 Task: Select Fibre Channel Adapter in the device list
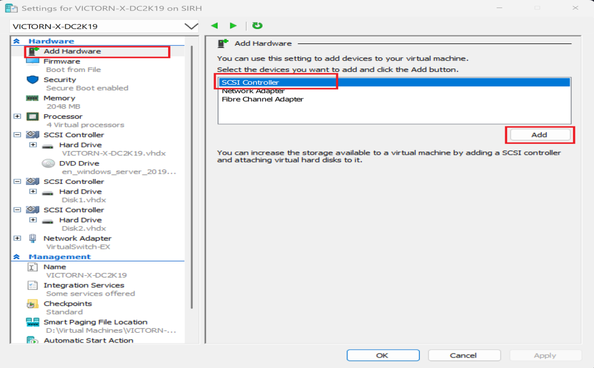(x=262, y=99)
